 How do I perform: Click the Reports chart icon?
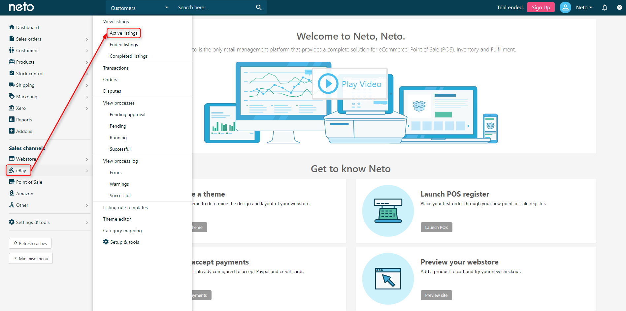tap(12, 119)
